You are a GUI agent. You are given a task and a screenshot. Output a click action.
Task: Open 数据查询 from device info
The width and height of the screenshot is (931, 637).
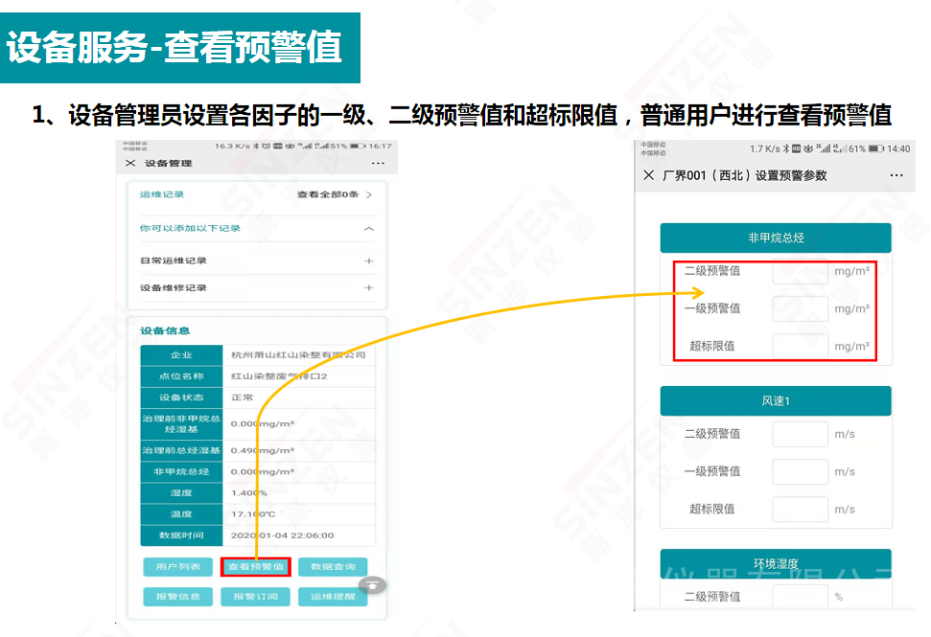pos(332,567)
